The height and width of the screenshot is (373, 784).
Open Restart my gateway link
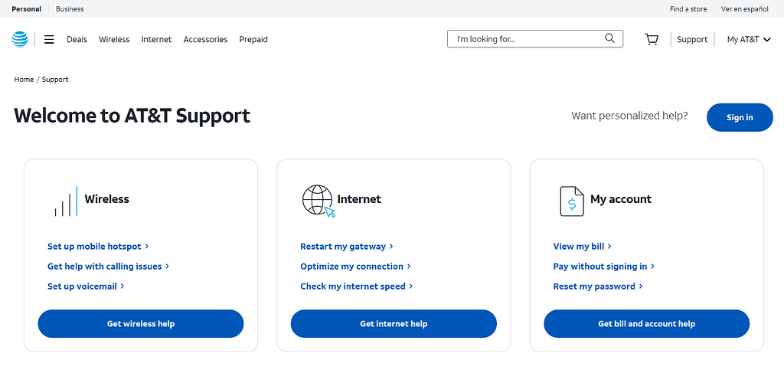click(x=347, y=247)
